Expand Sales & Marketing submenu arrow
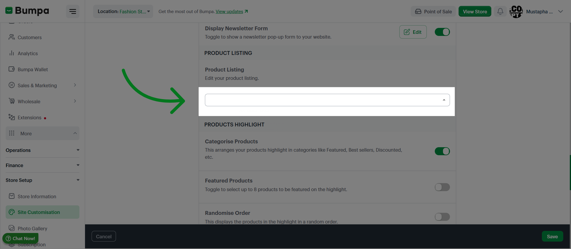This screenshot has width=571, height=249. coord(75,85)
